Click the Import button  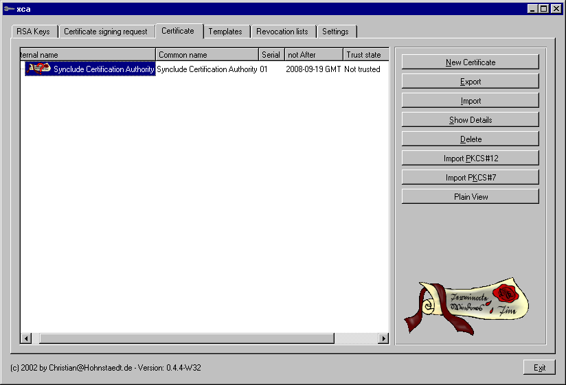point(470,101)
